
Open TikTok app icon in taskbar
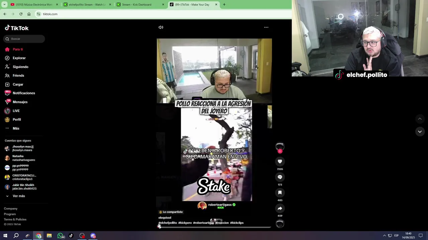coord(71,236)
